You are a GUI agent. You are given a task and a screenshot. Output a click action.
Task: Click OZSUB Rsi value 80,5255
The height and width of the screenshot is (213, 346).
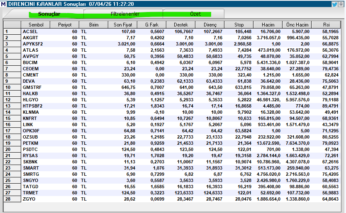point(330,137)
